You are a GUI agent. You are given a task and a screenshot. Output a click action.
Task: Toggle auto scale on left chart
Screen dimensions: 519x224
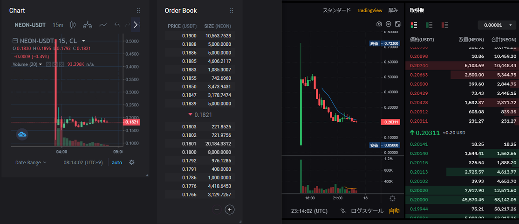tap(117, 162)
